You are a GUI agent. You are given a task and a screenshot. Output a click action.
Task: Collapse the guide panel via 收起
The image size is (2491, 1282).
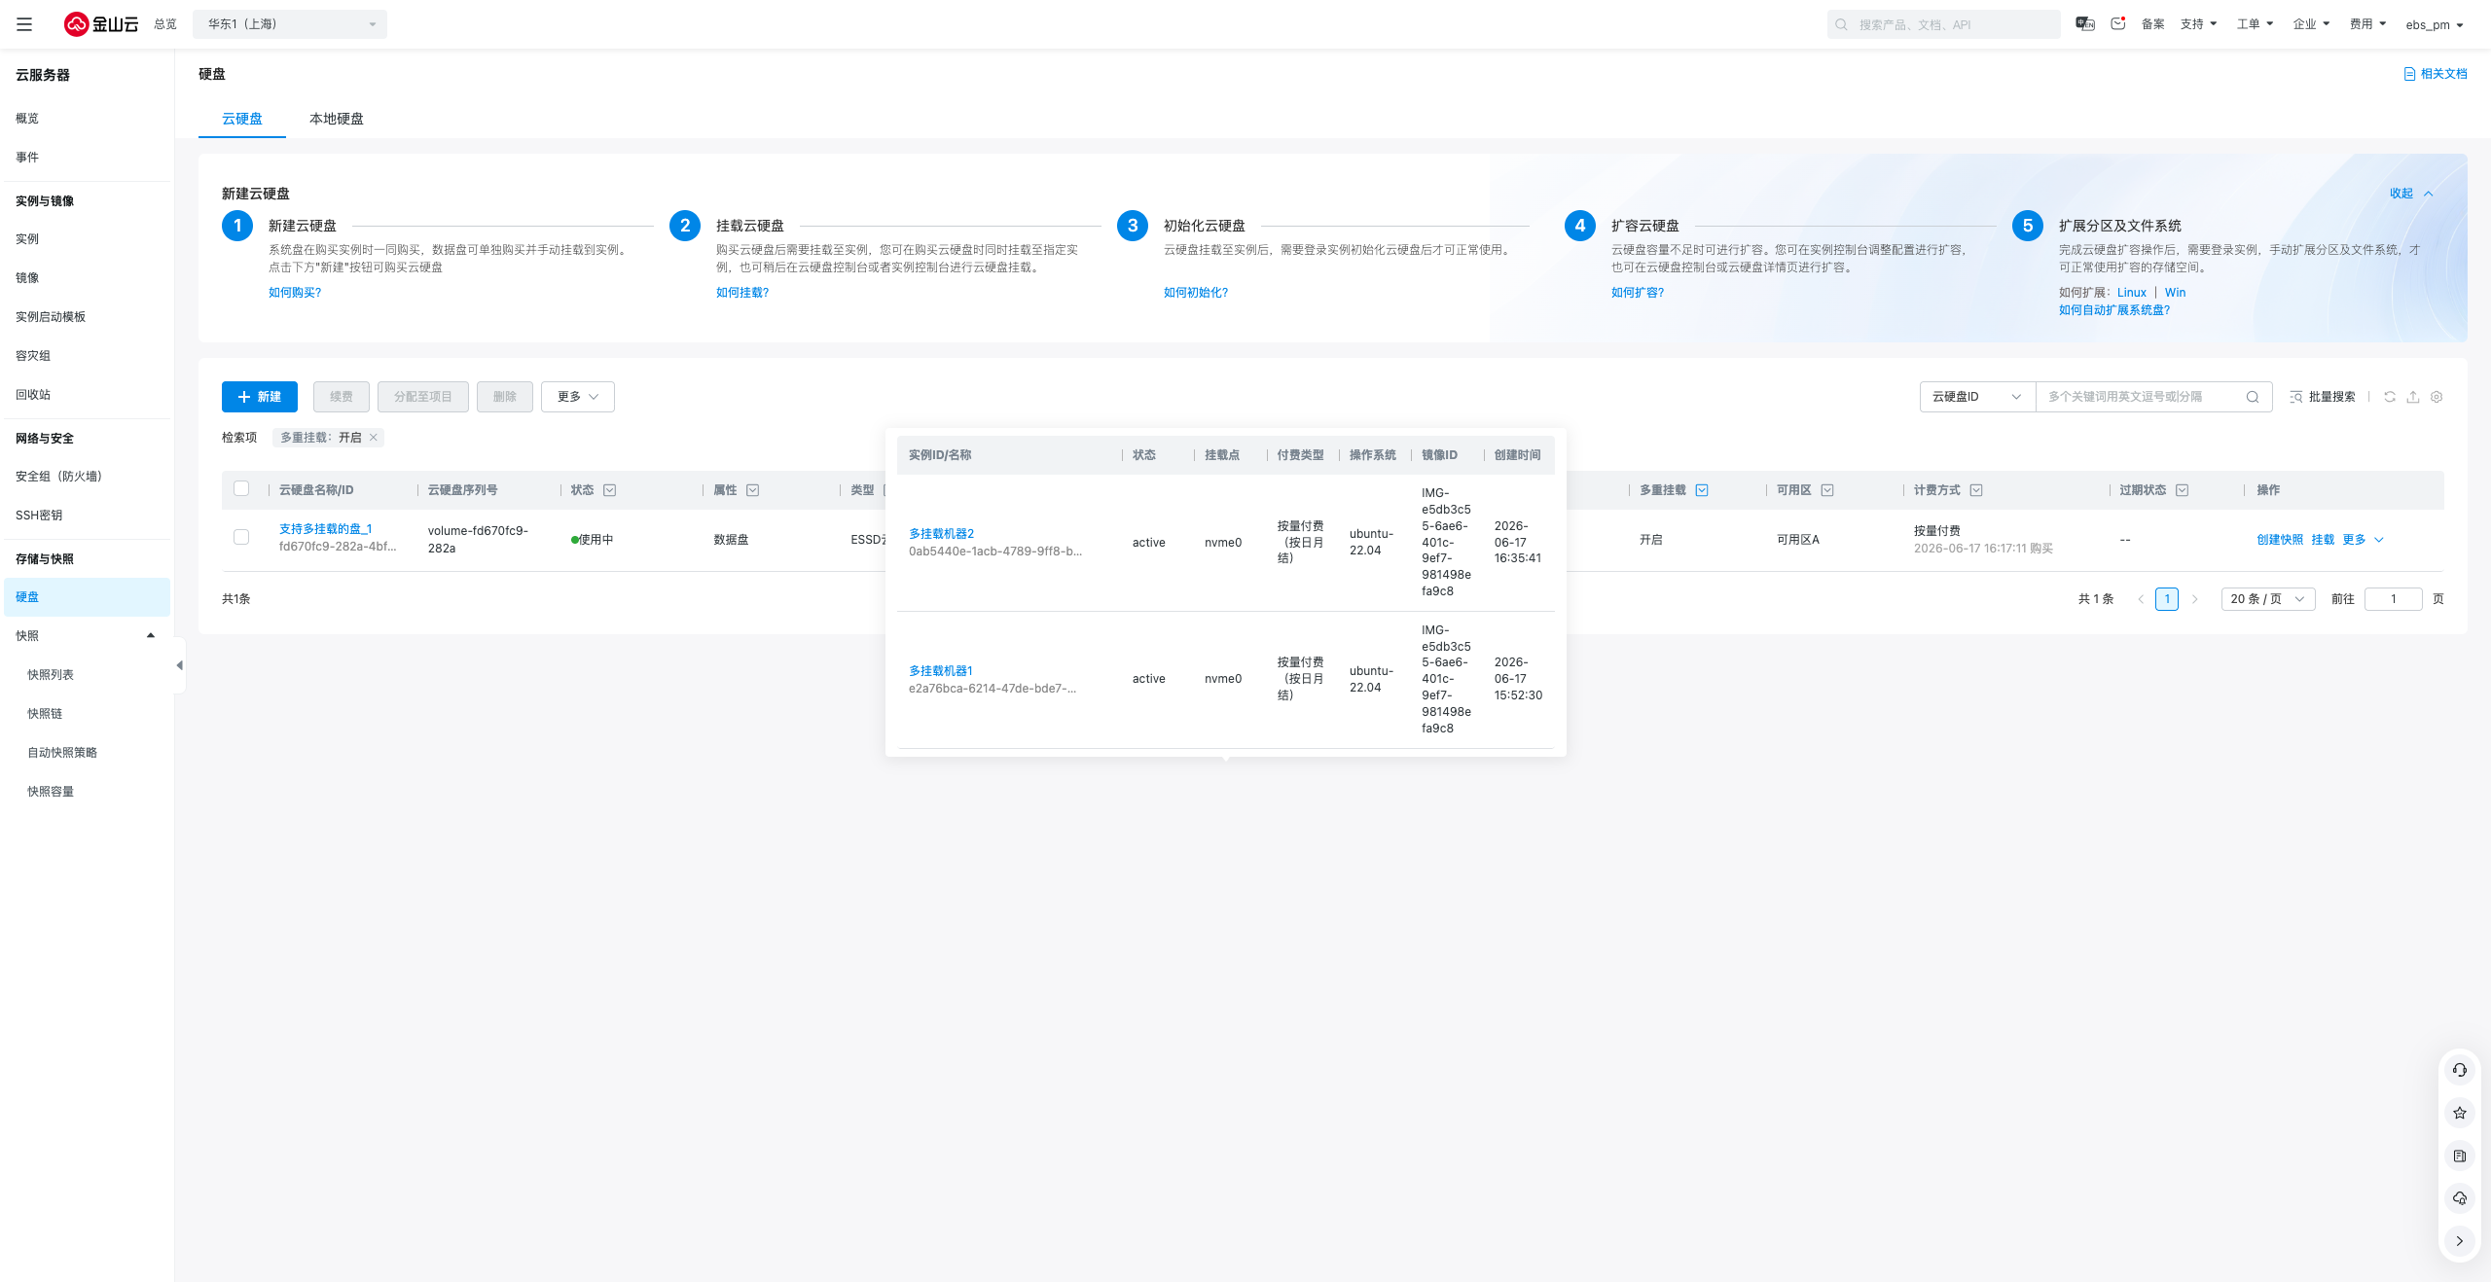click(2410, 194)
